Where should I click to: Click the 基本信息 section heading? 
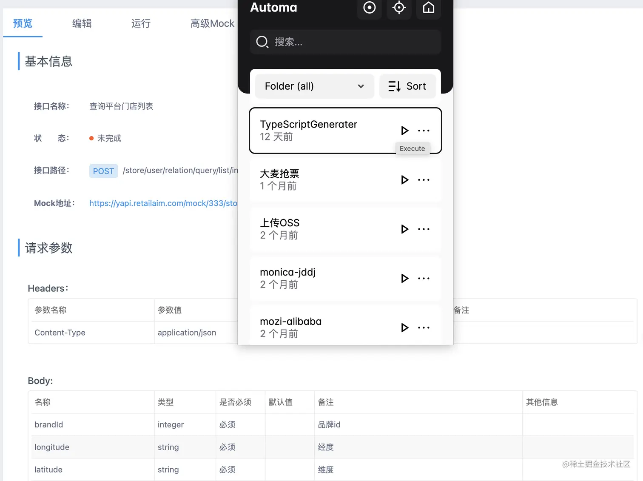[48, 61]
